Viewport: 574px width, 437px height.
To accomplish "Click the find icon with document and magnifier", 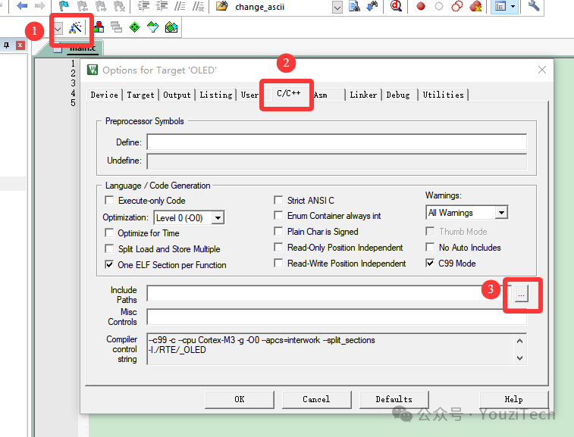I will 354,6.
